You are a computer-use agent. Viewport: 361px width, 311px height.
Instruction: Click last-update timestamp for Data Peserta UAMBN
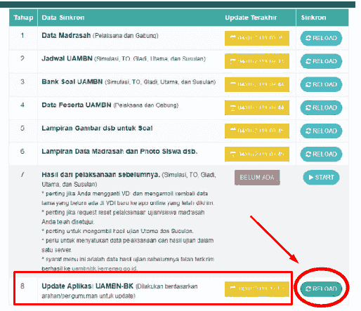pos(257,107)
